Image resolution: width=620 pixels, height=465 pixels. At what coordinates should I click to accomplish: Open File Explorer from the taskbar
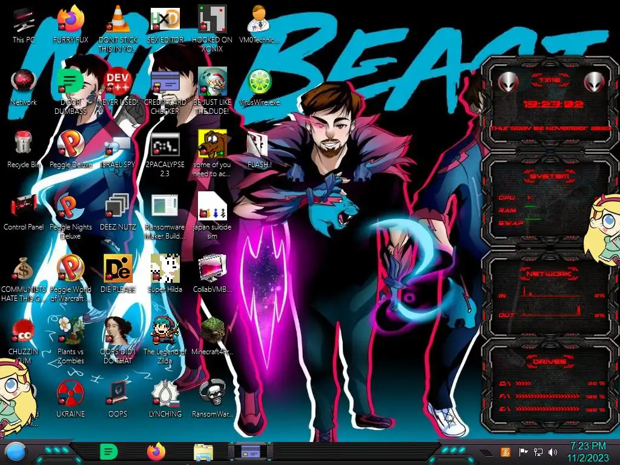pos(203,452)
